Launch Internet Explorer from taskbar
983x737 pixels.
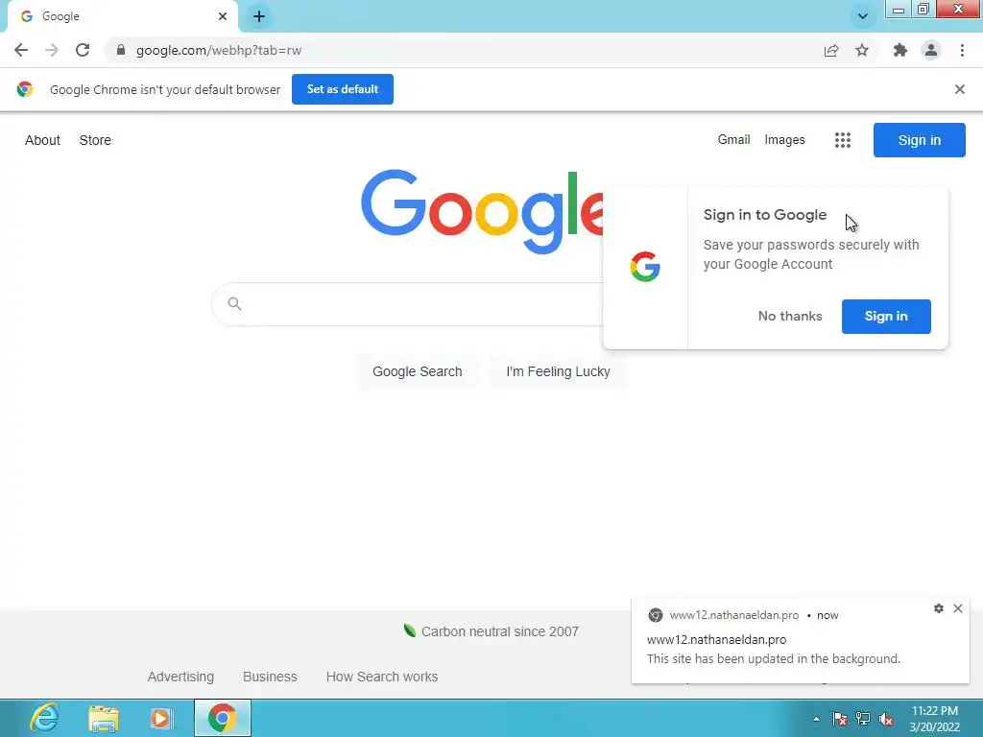coord(44,718)
